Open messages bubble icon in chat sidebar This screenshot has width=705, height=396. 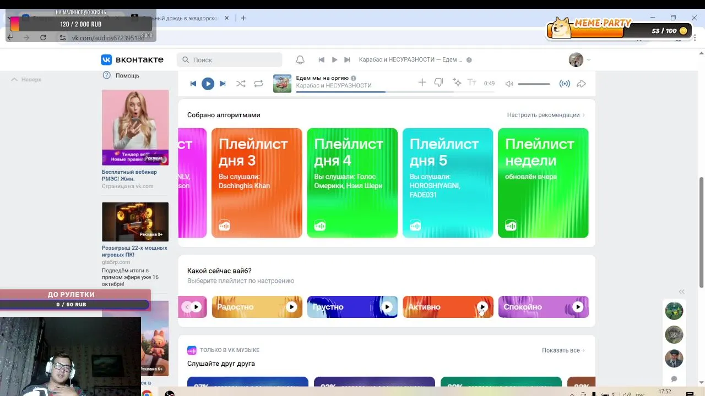[x=674, y=379]
